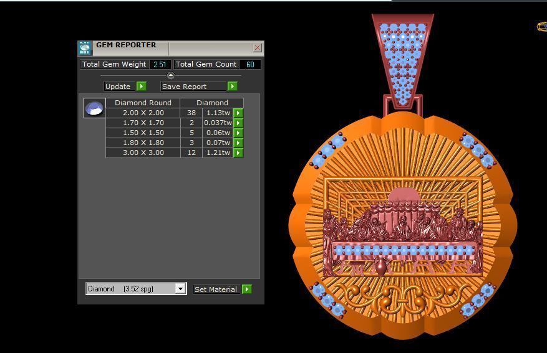Click green arrow for 1.80 X 1.80 row
This screenshot has height=353, width=547.
click(238, 143)
